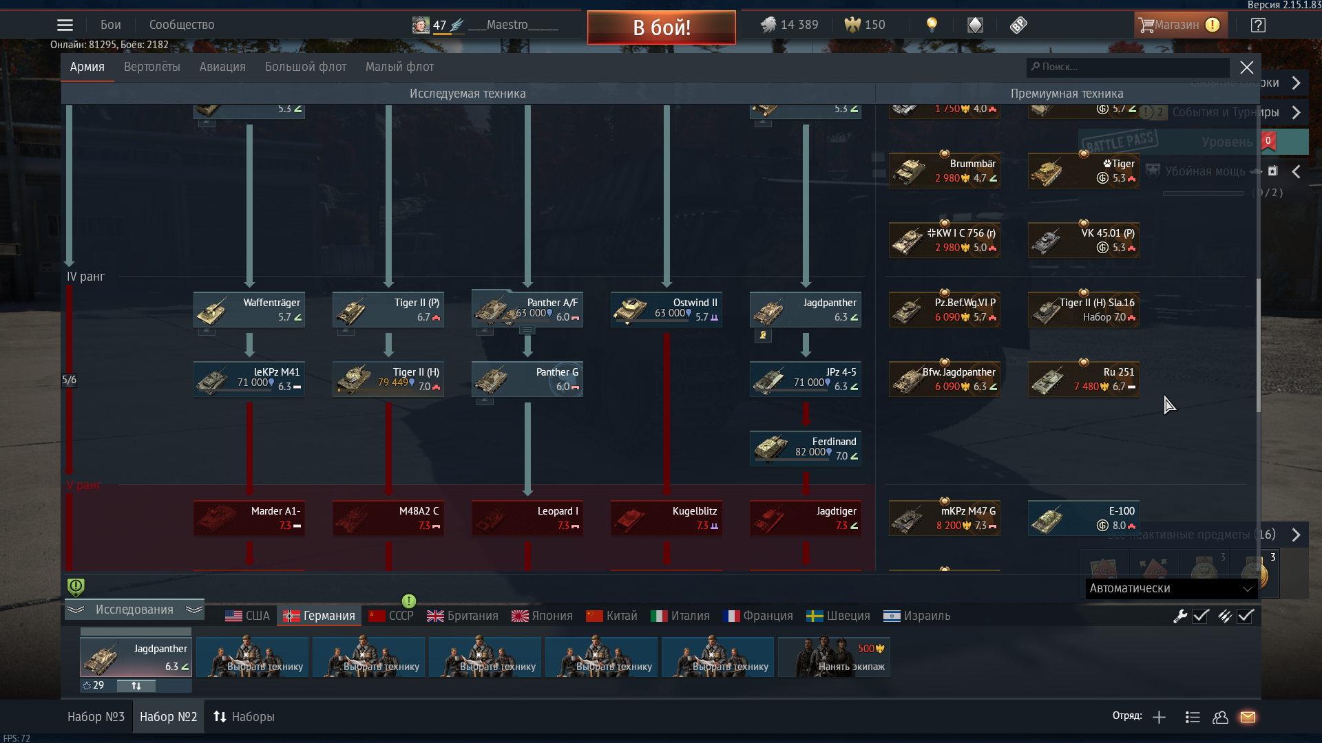Open the Сообщество menu
The height and width of the screenshot is (743, 1322).
pyautogui.click(x=182, y=25)
